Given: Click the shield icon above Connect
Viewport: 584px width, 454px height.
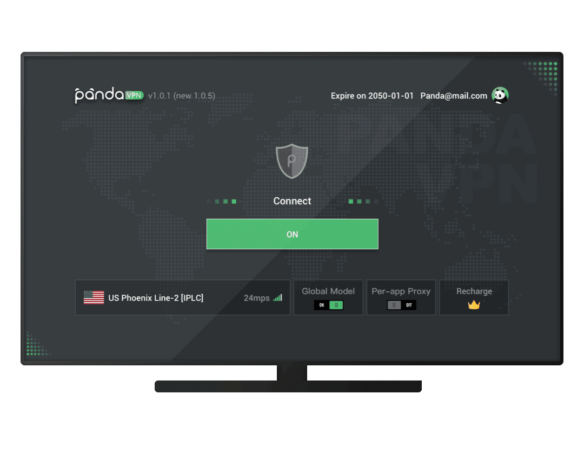Looking at the screenshot, I should point(292,161).
